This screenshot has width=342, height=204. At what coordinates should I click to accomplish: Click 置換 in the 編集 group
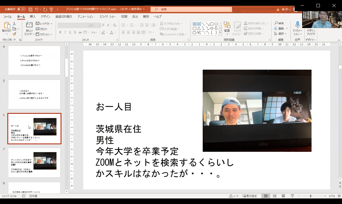click(281, 28)
